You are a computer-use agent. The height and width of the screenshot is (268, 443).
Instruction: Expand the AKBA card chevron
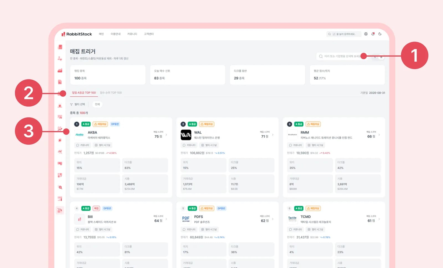pyautogui.click(x=166, y=135)
